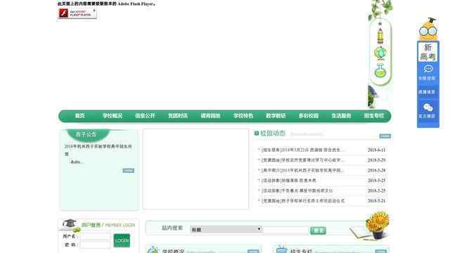Open the 高中简介 news item dated 2018-5-28
The width and height of the screenshot is (450, 253).
[x=302, y=170]
